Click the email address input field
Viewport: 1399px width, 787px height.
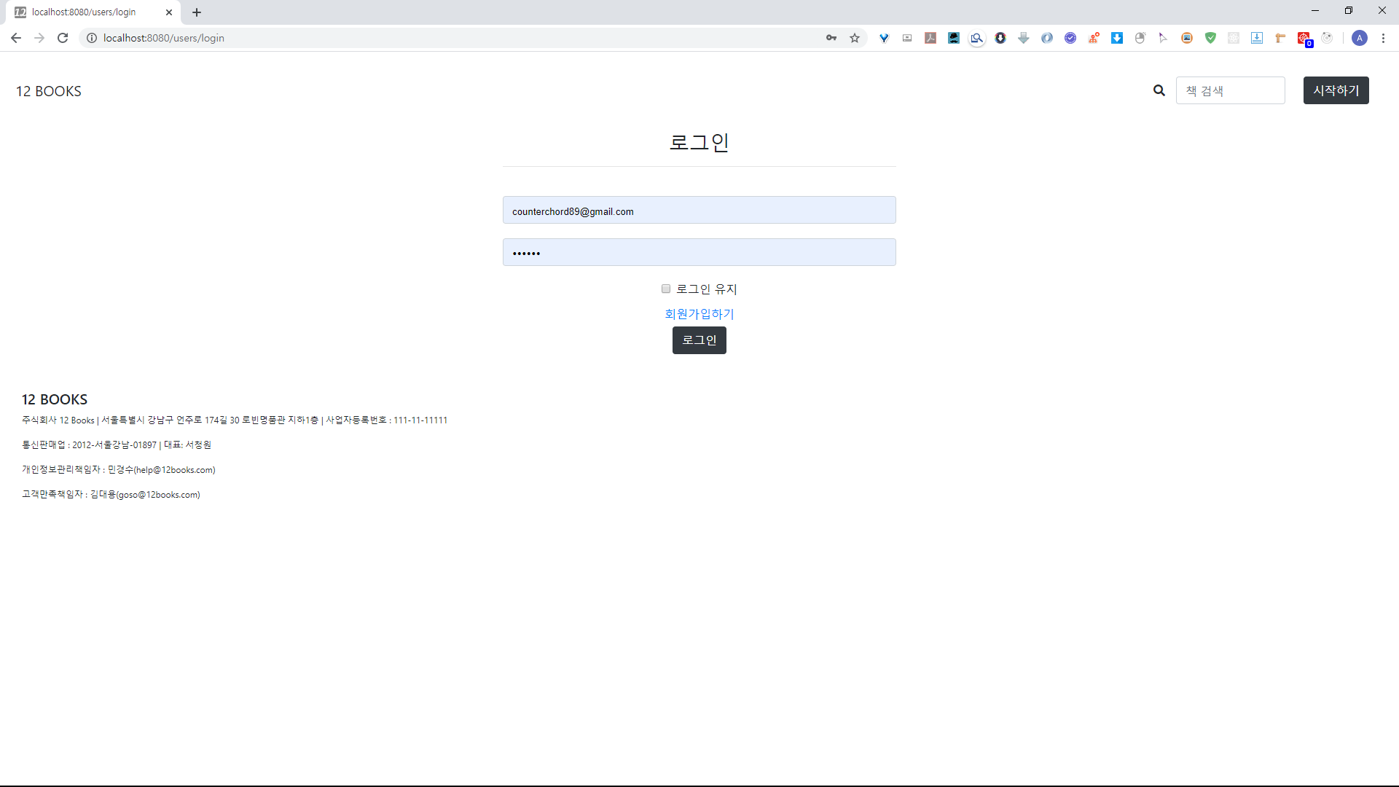click(x=699, y=211)
